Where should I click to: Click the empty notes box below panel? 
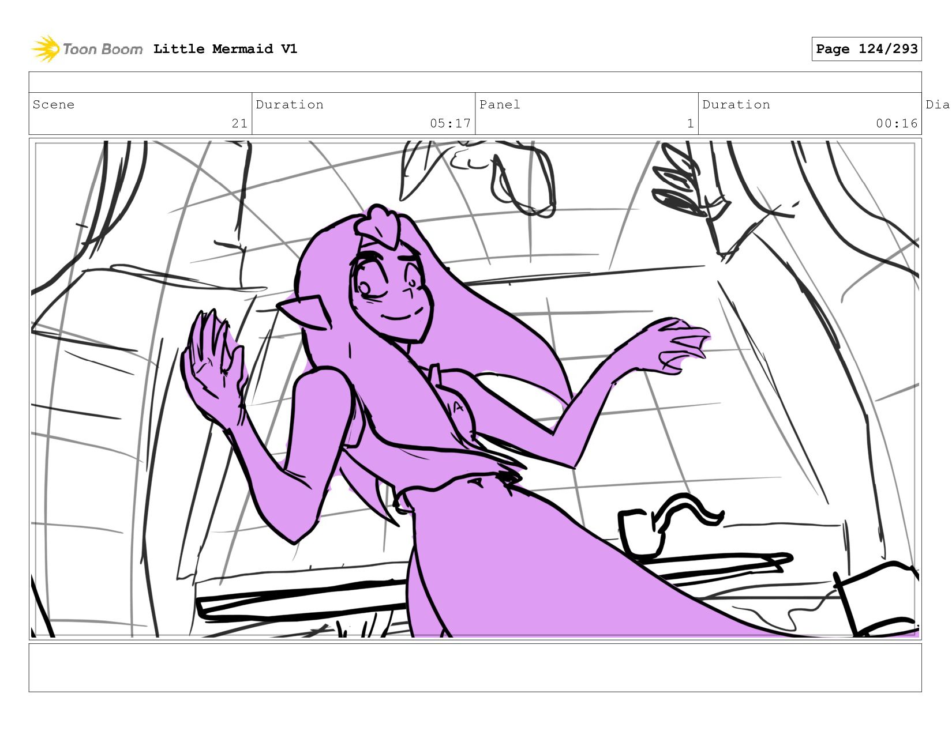[x=475, y=668]
